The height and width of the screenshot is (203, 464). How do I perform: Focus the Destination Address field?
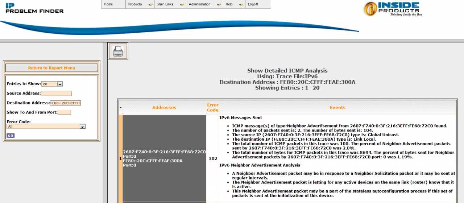tap(65, 103)
